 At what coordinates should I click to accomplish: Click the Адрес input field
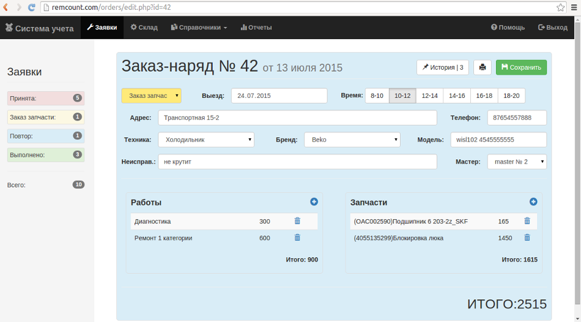297,118
